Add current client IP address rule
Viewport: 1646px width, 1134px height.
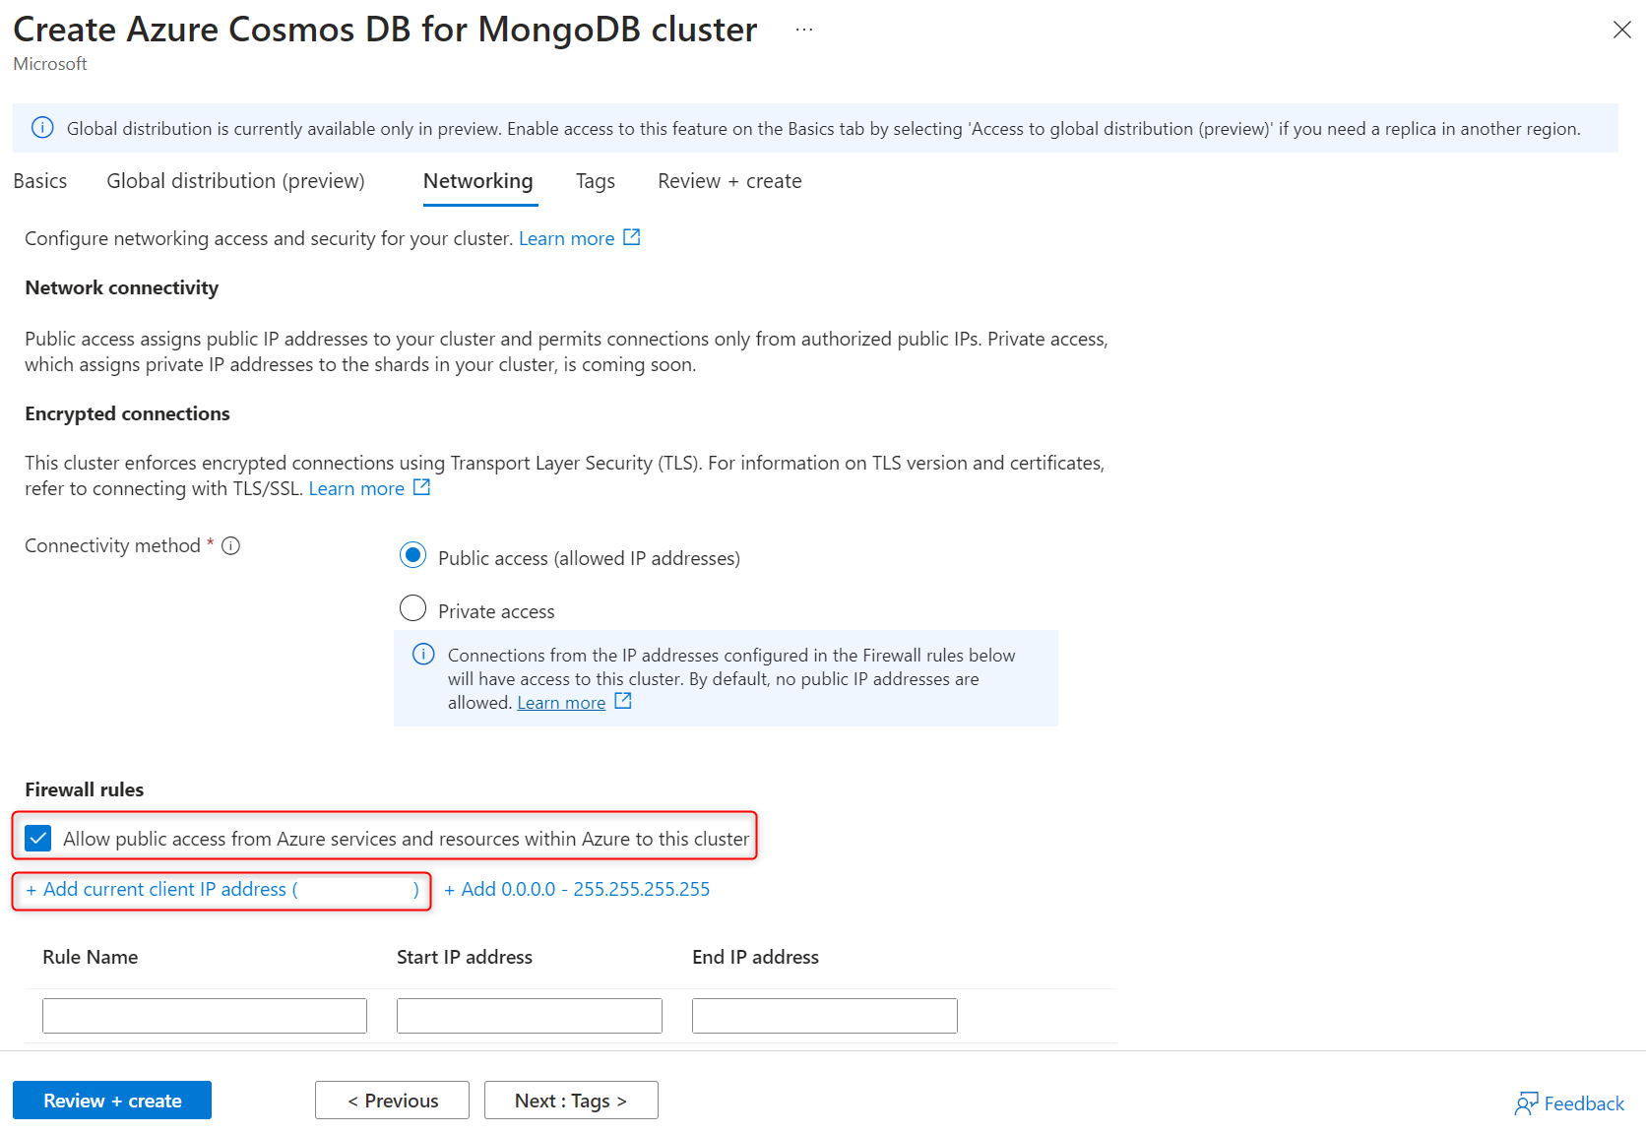coord(222,890)
